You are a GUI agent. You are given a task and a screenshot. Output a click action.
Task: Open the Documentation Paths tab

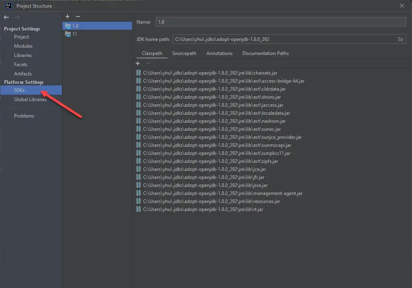click(x=265, y=53)
